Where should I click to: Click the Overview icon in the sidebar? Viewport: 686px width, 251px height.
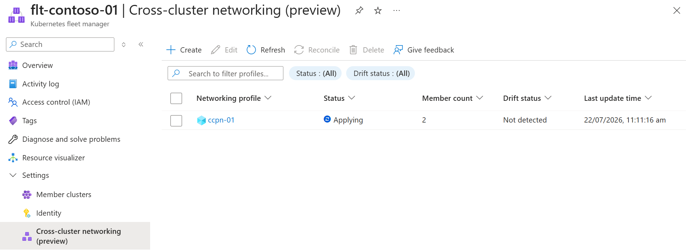point(13,65)
